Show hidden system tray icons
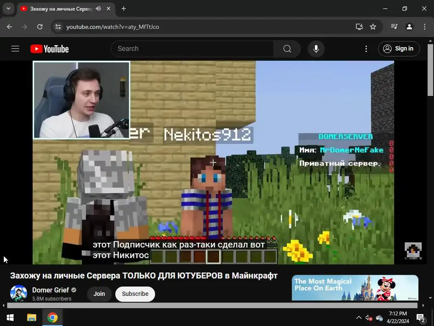The height and width of the screenshot is (326, 434). (359, 318)
